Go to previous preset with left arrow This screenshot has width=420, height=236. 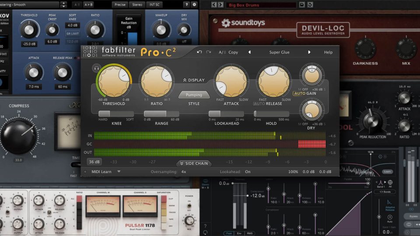tap(249, 52)
